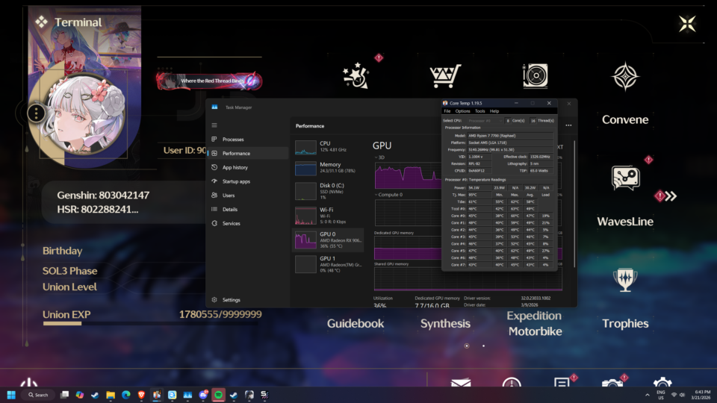Image resolution: width=717 pixels, height=403 pixels.
Task: Click the taskbar Search box
Action: [x=38, y=395]
